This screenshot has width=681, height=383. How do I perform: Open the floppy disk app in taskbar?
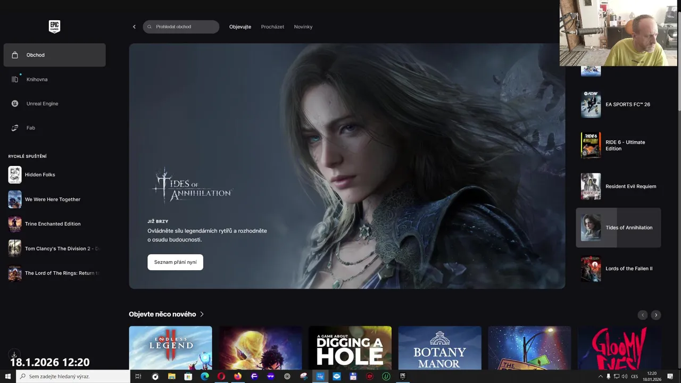pyautogui.click(x=353, y=376)
